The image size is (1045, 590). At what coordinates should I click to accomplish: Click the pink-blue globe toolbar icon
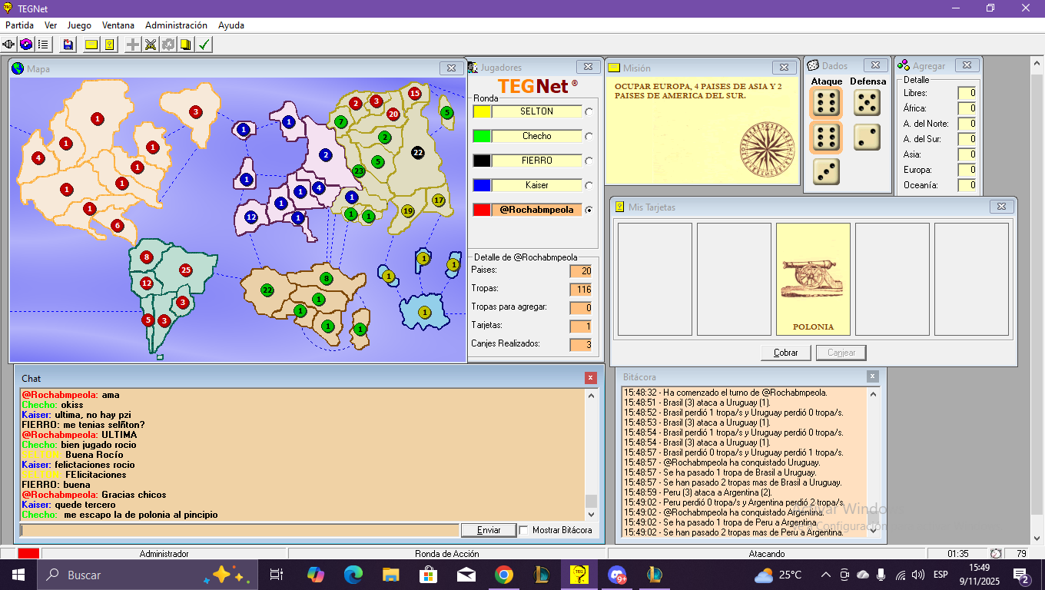click(26, 45)
